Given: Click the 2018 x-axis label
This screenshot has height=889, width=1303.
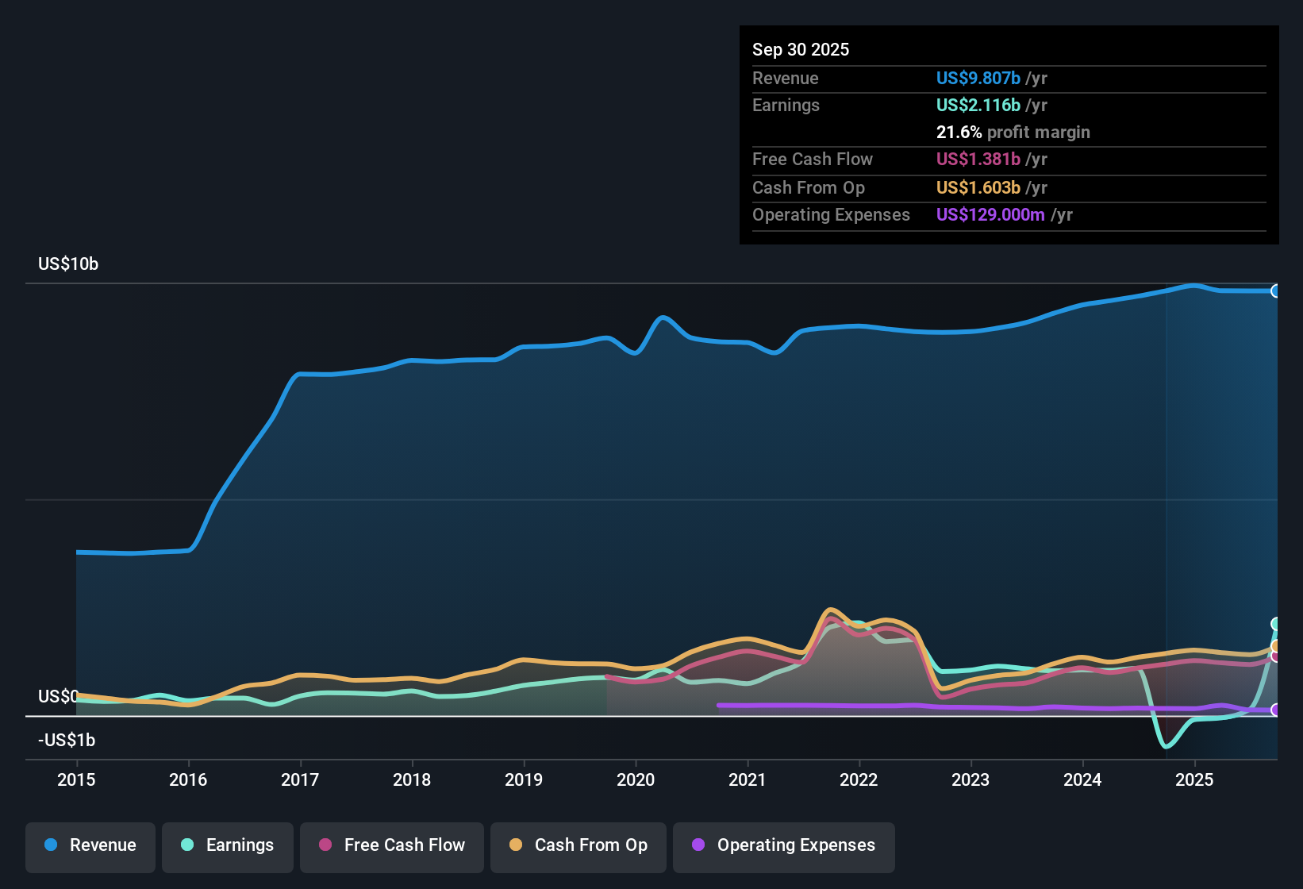Looking at the screenshot, I should 412,779.
